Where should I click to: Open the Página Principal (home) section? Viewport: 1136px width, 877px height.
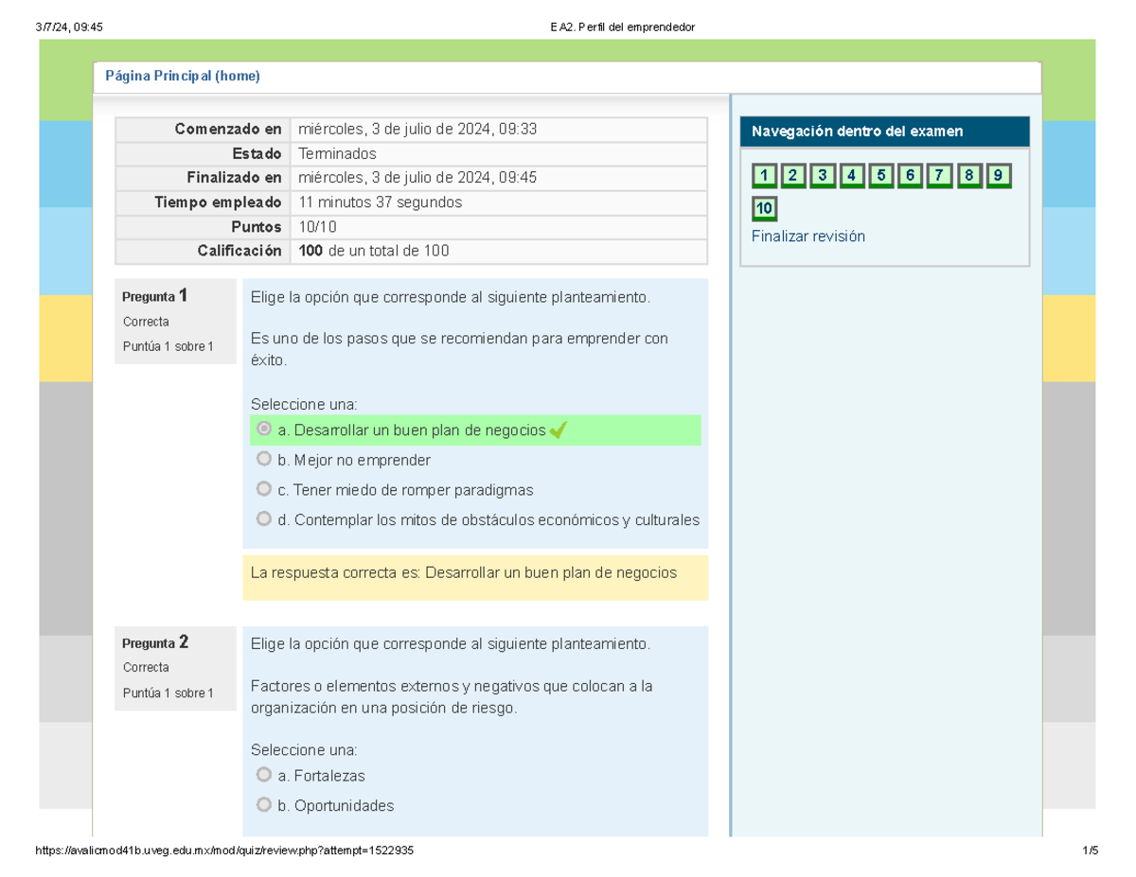[x=184, y=76]
